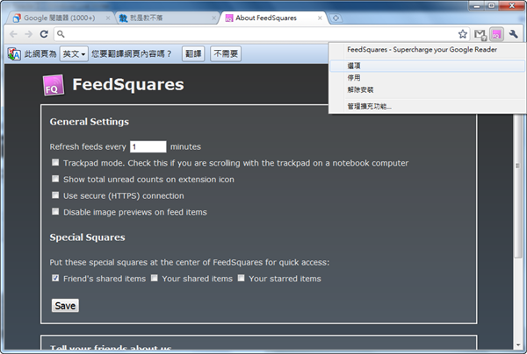This screenshot has height=354, width=527.
Task: Open the 英文 language dropdown
Action: (x=74, y=53)
